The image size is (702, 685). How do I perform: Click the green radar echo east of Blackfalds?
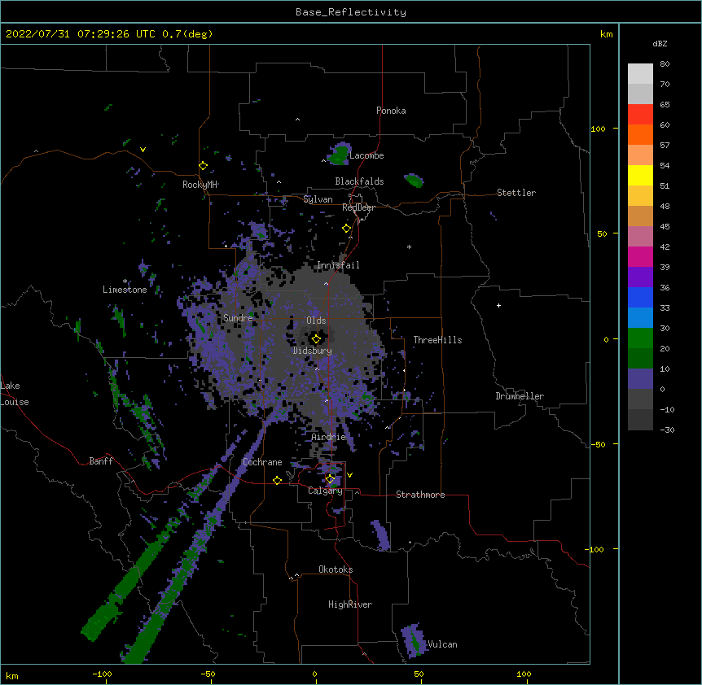(x=414, y=181)
